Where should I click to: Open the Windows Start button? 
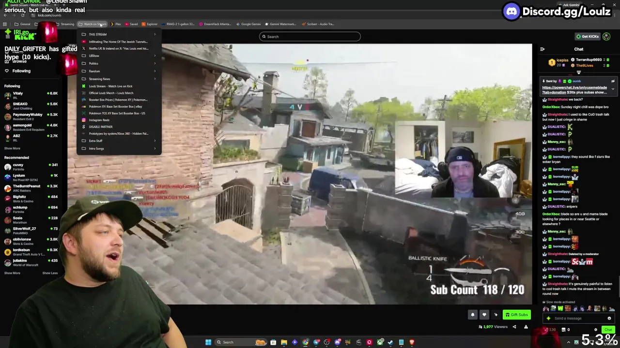[x=208, y=342]
